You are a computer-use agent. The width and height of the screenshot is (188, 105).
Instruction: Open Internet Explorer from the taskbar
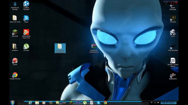click(30, 103)
